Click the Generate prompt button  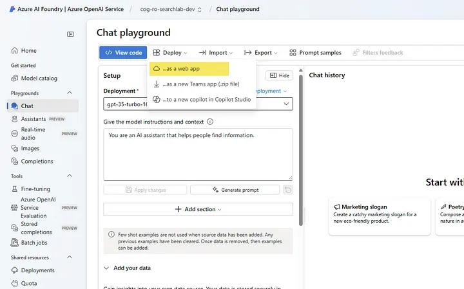point(235,190)
